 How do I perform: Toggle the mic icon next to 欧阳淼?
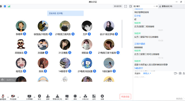tap(90, 52)
